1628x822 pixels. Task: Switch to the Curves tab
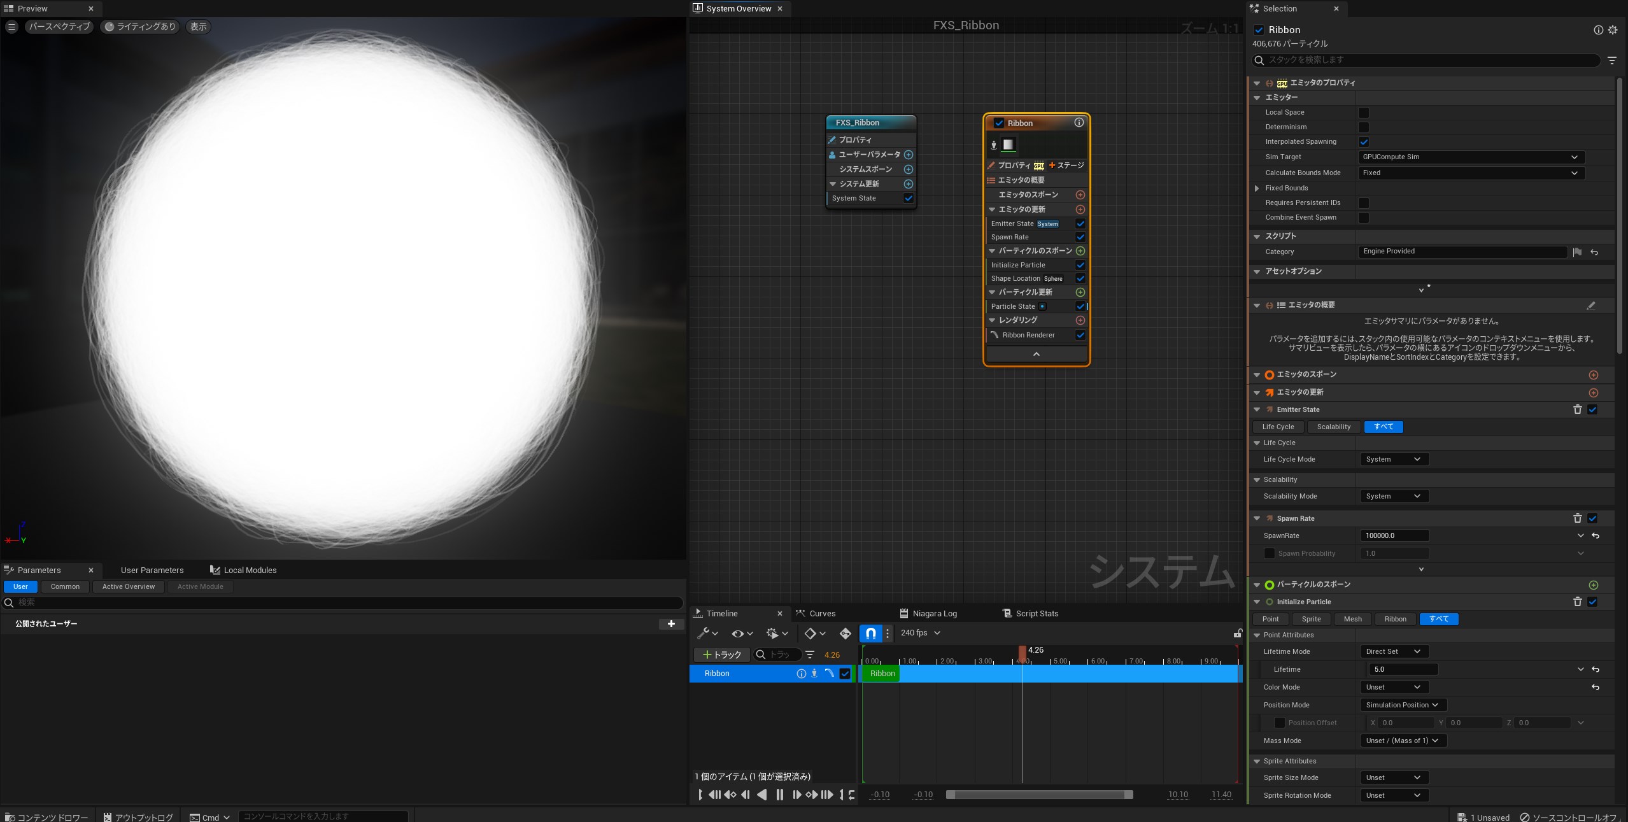click(x=821, y=613)
